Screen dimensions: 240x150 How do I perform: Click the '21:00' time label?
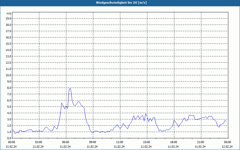coord(201,142)
